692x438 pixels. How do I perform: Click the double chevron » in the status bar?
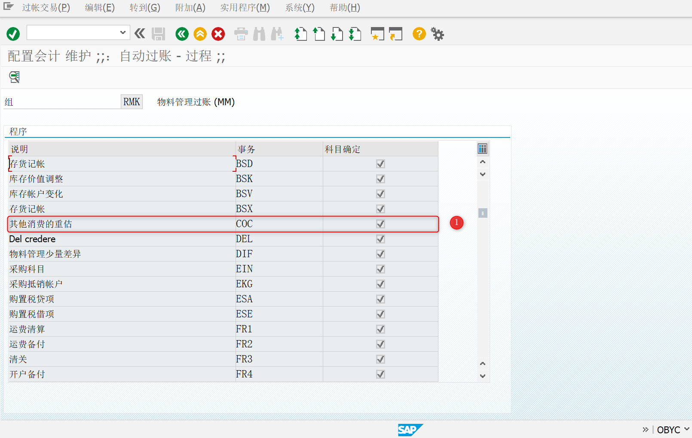coord(646,429)
